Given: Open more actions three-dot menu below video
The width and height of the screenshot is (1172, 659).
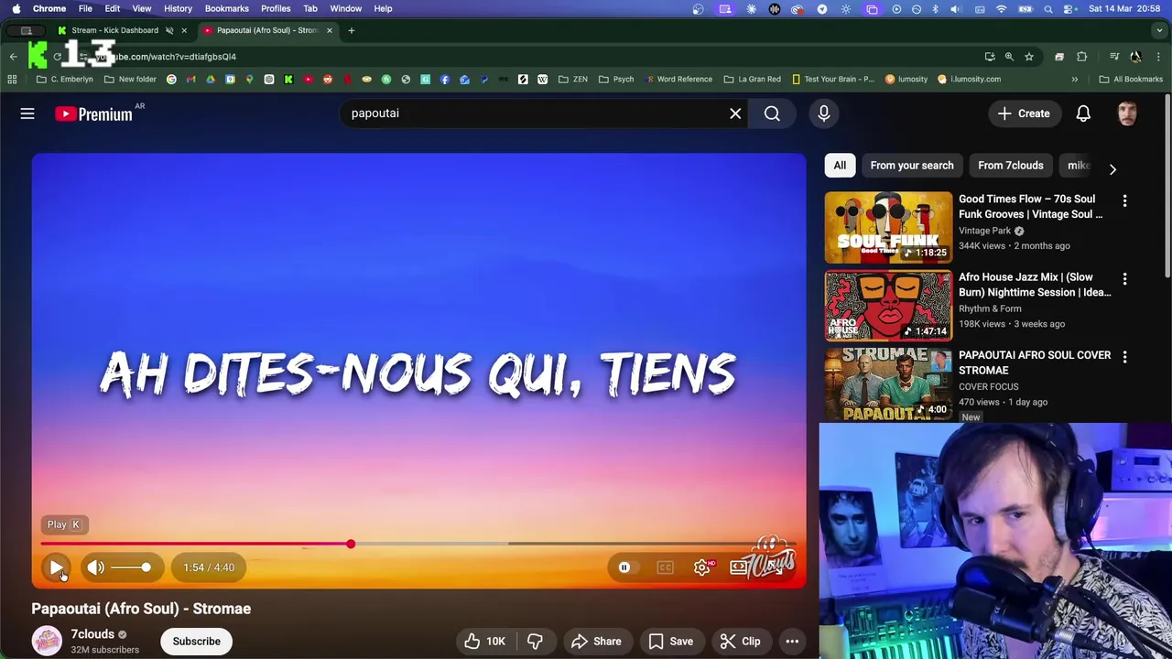Looking at the screenshot, I should click(792, 641).
